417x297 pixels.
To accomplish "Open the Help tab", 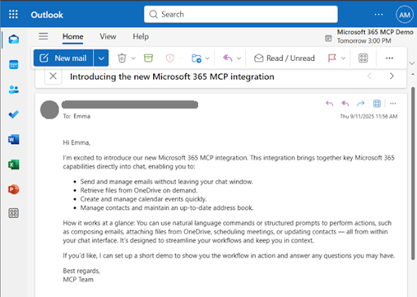I will (141, 37).
